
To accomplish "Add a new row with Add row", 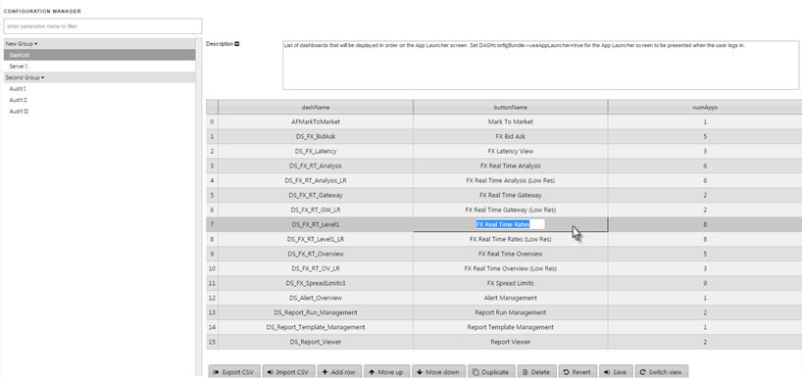I will pos(339,372).
